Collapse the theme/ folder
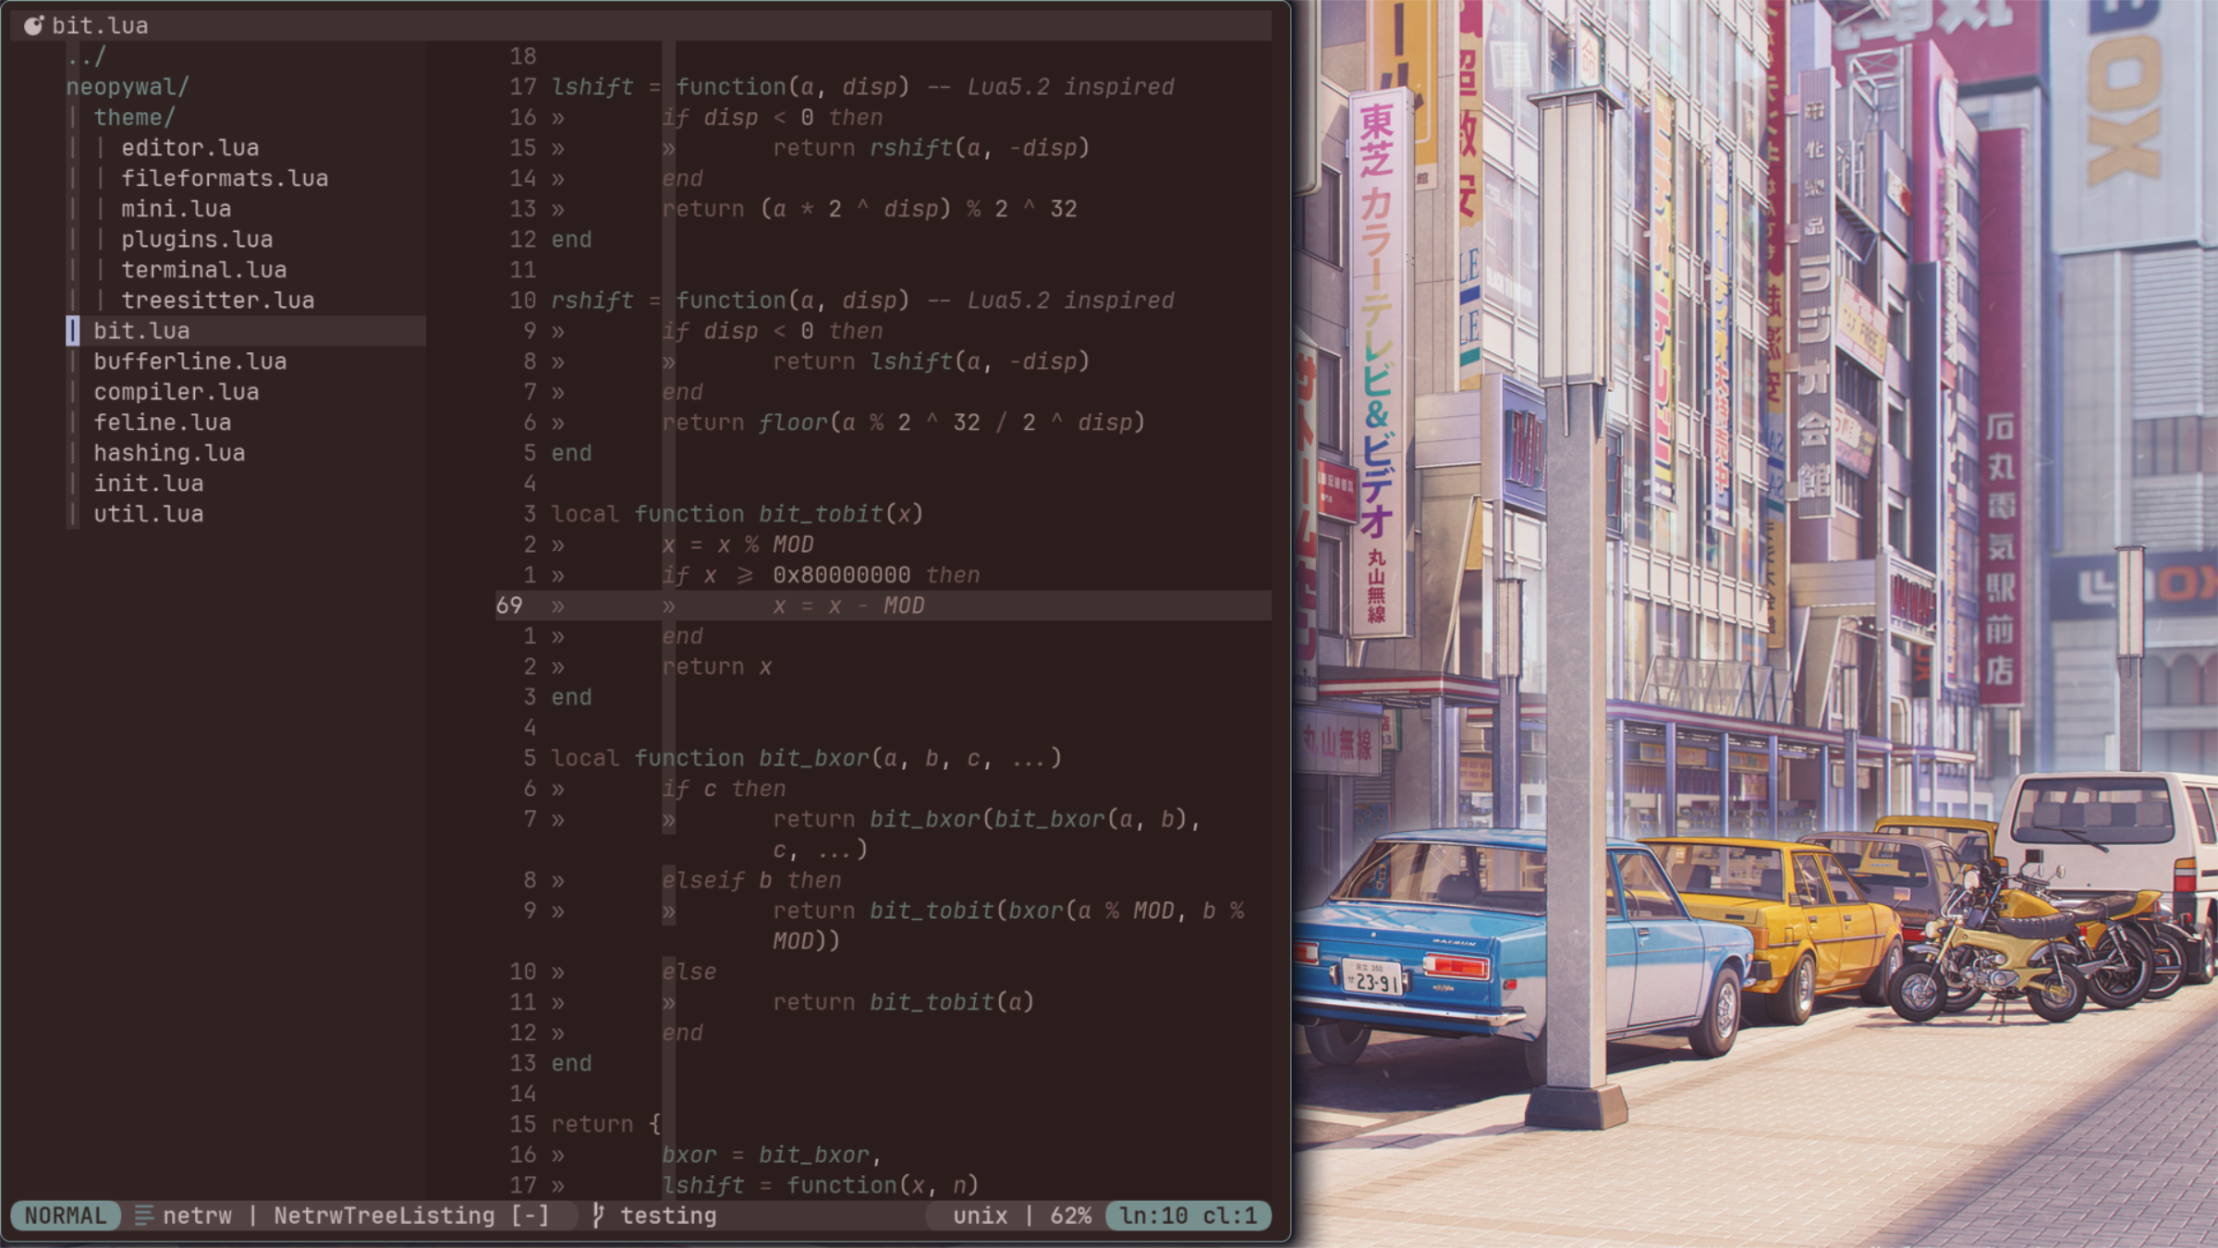 click(x=133, y=117)
